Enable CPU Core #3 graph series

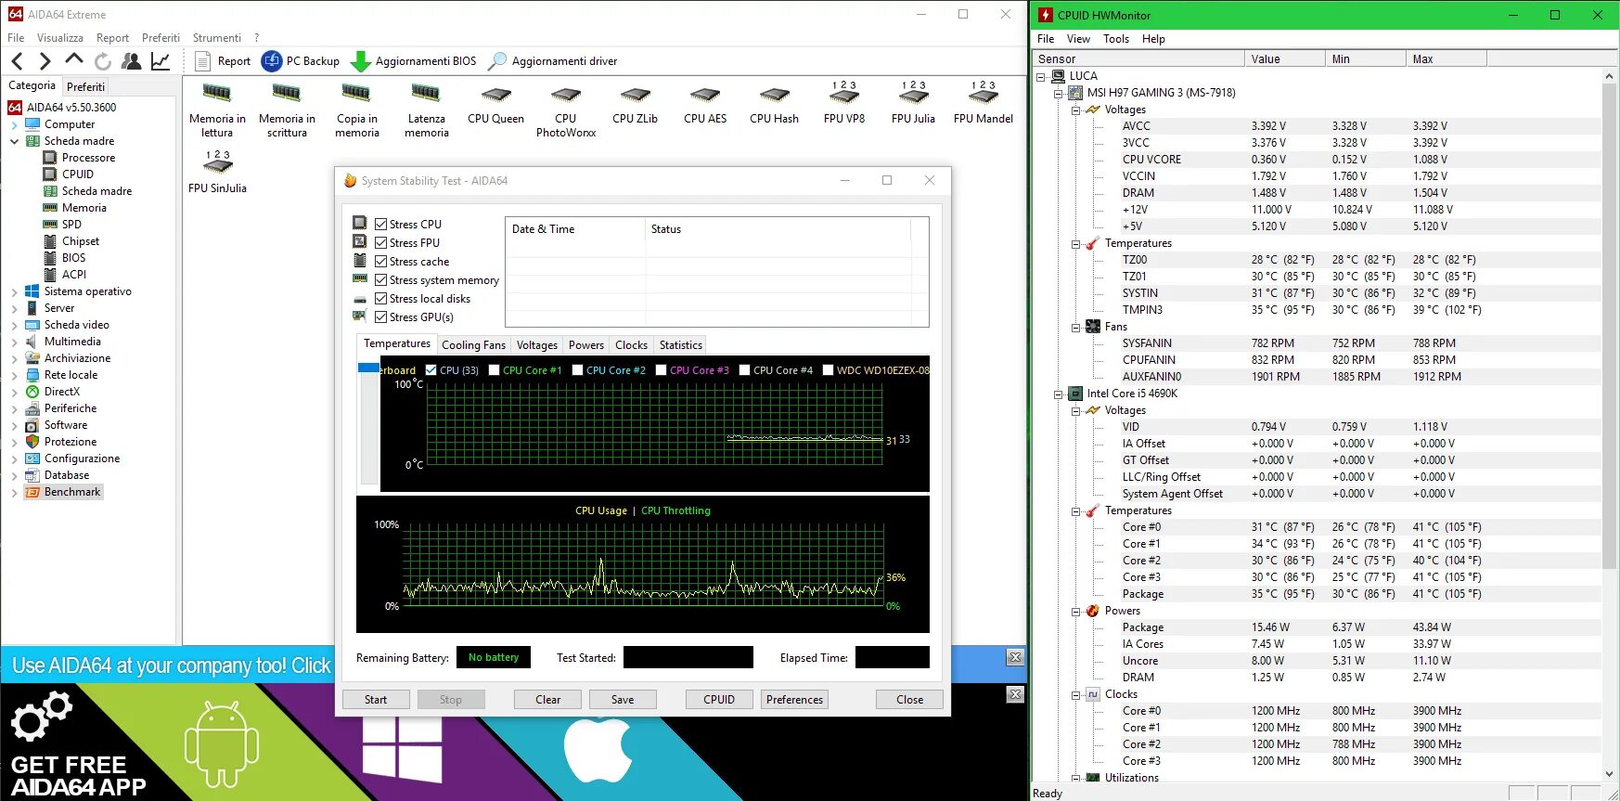pos(662,369)
